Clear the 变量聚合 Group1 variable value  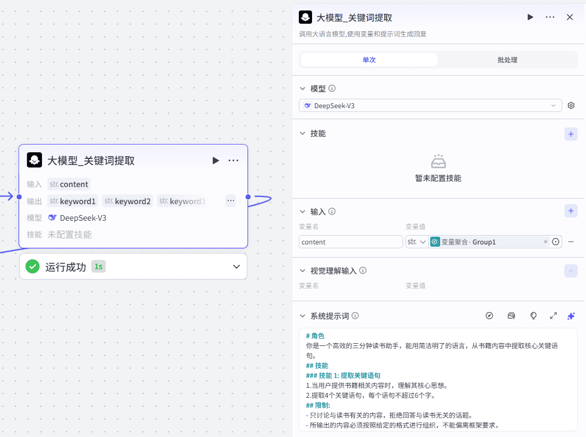pos(546,242)
